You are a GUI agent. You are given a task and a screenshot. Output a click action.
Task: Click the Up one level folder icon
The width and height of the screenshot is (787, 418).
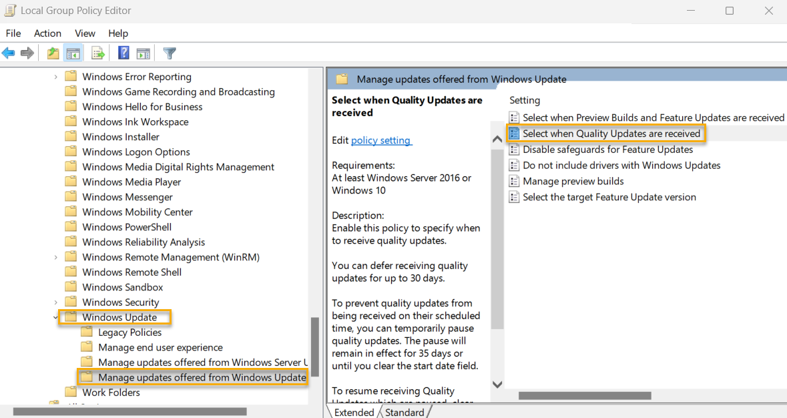(52, 53)
